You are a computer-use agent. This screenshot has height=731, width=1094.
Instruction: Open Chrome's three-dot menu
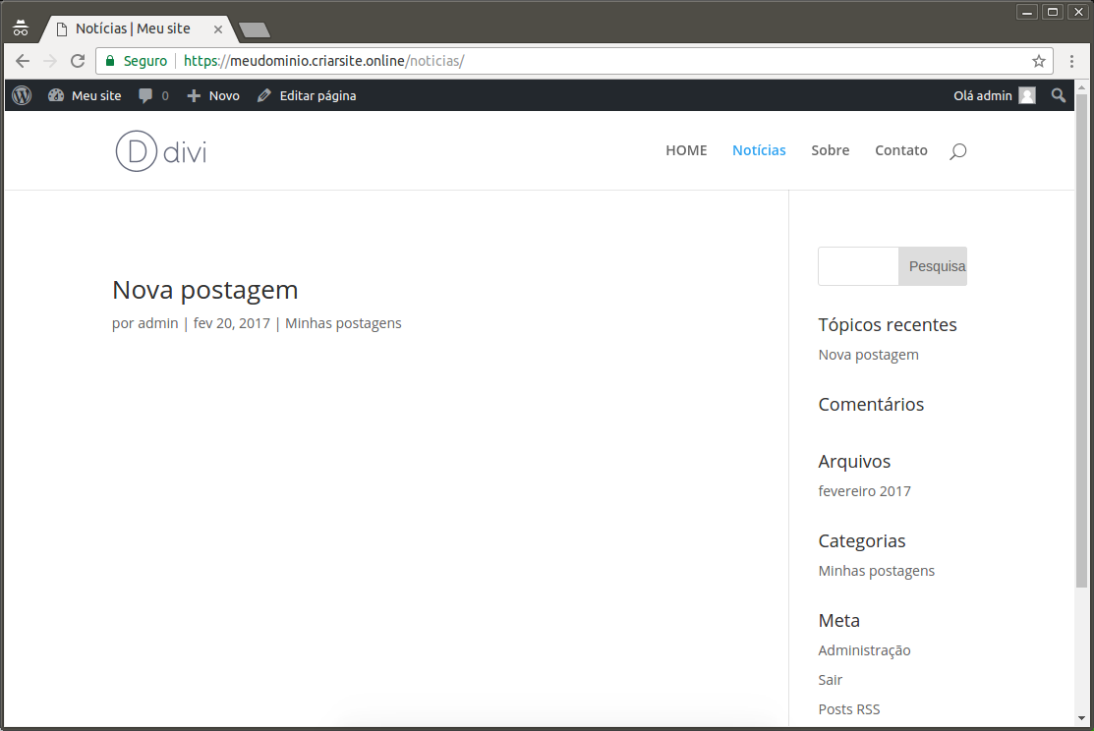tap(1072, 61)
